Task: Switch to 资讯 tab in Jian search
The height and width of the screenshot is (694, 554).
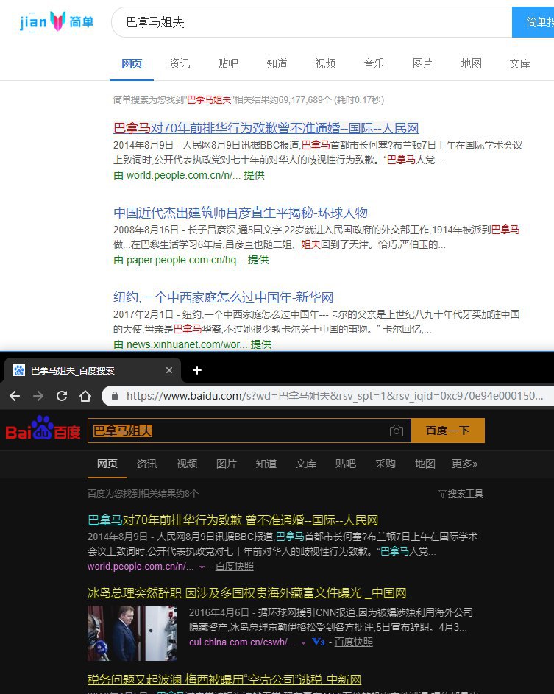Action: (x=180, y=63)
